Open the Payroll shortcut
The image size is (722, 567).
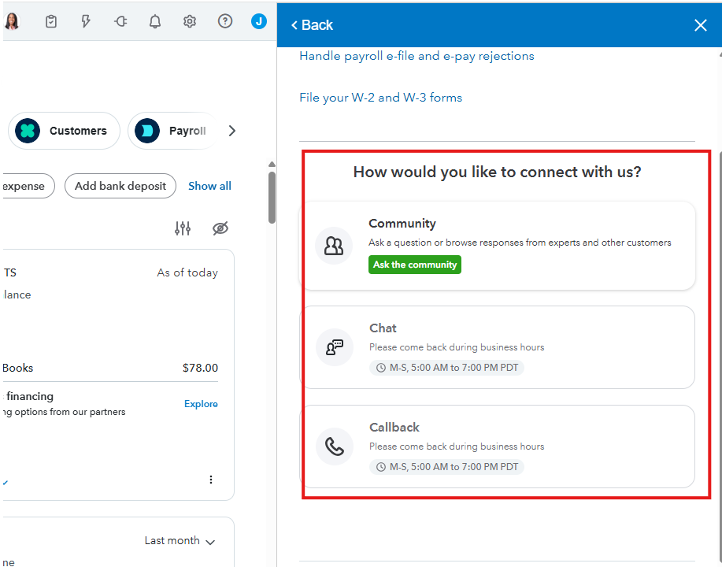tap(172, 131)
